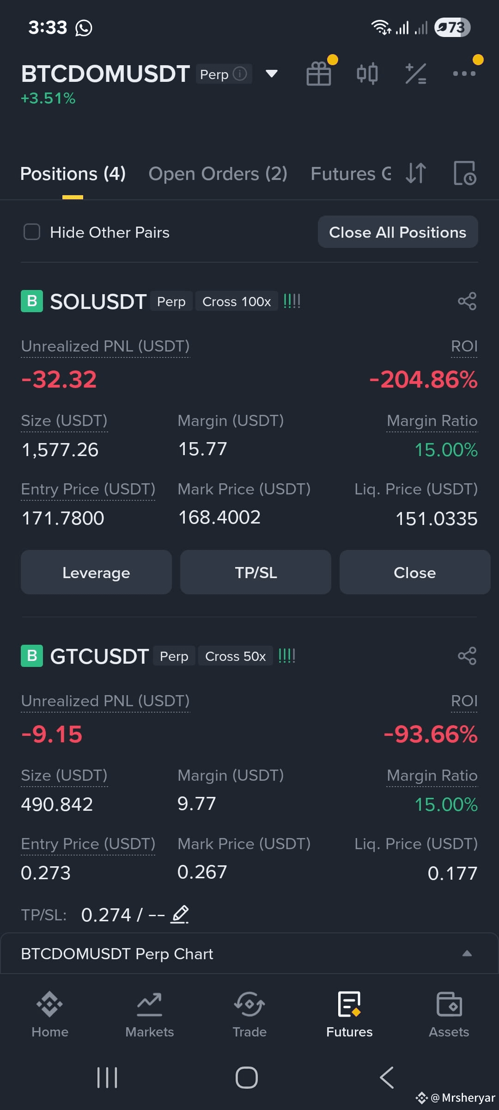Open BTCDOMUSDT pair selector dropdown arrow
The width and height of the screenshot is (499, 1110).
272,74
